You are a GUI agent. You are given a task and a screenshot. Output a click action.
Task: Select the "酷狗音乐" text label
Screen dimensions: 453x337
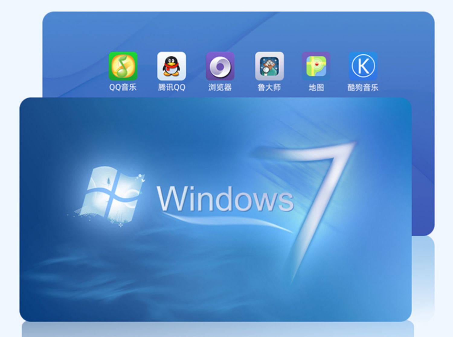[363, 87]
